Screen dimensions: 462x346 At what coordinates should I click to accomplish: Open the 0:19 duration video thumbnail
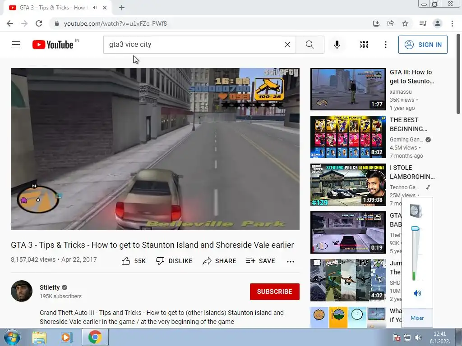click(x=348, y=232)
